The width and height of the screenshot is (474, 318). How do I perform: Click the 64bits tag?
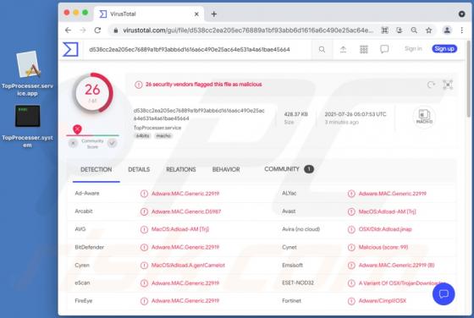click(142, 136)
